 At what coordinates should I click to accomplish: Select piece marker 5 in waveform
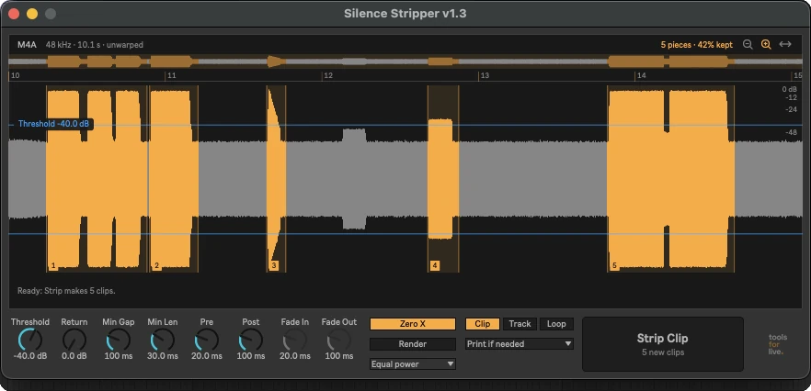click(614, 266)
